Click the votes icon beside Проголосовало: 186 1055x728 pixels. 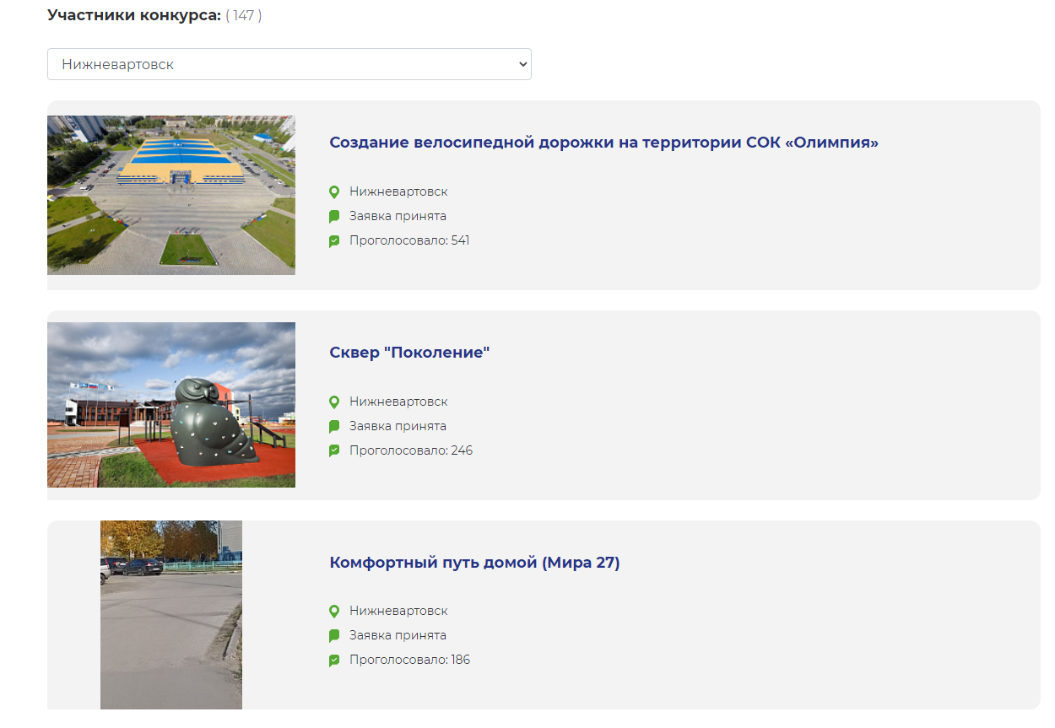[334, 661]
